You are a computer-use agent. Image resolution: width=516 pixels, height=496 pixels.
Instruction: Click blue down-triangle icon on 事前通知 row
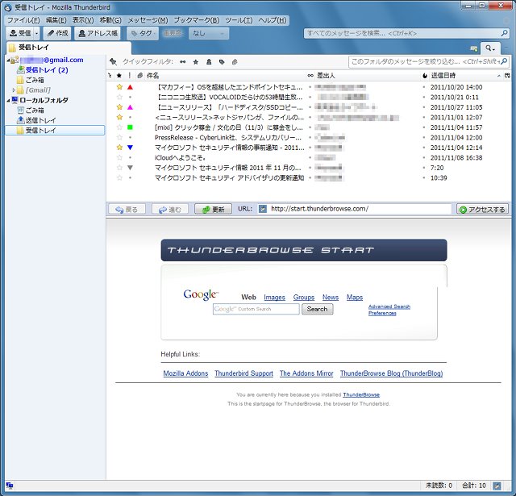click(x=130, y=148)
